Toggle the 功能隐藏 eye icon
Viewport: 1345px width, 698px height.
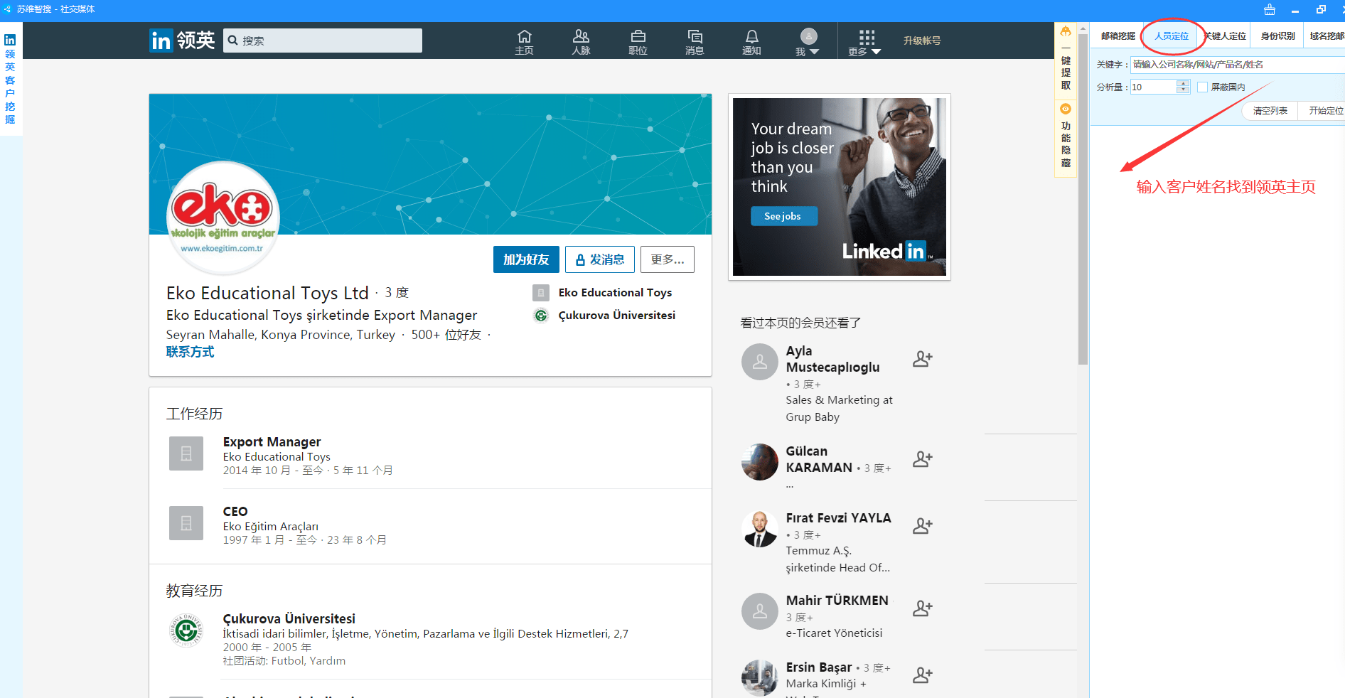(x=1065, y=109)
